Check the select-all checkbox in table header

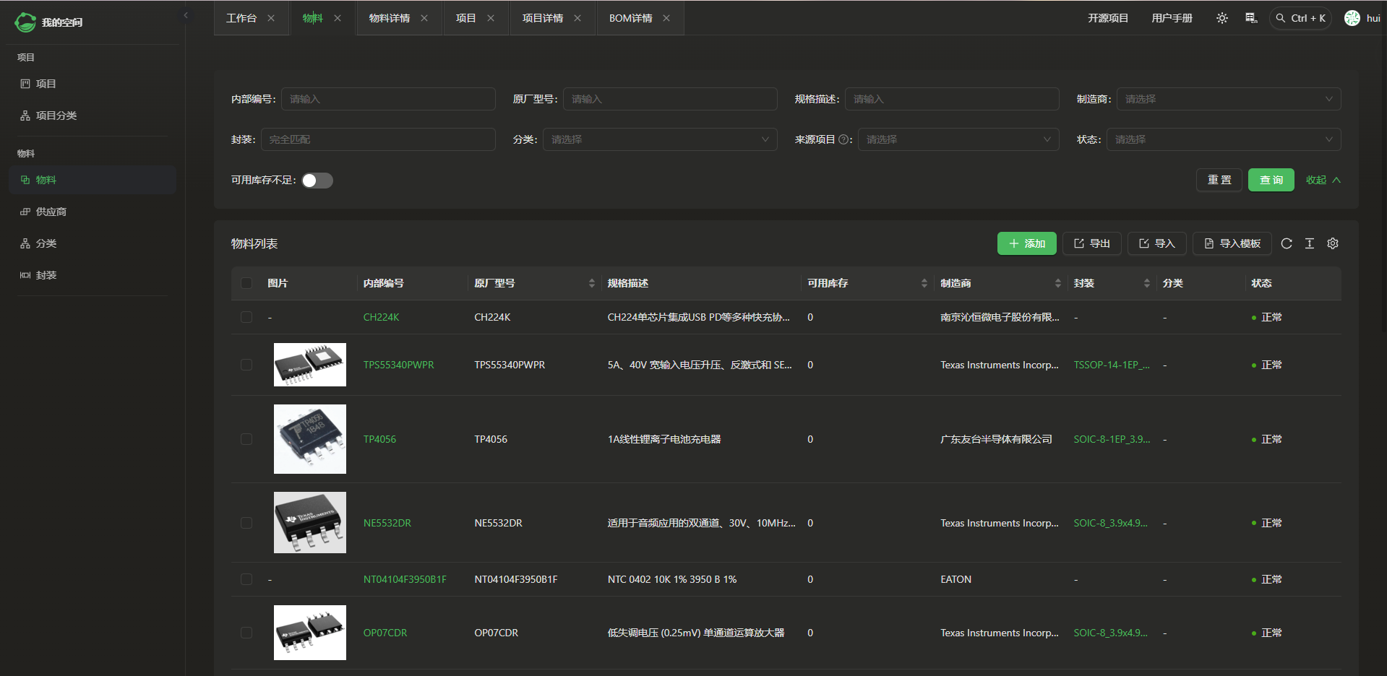[246, 283]
